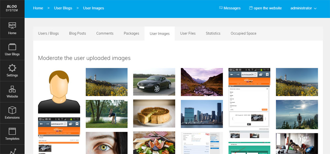Open the Packages tab
This screenshot has width=330, height=154.
click(131, 33)
